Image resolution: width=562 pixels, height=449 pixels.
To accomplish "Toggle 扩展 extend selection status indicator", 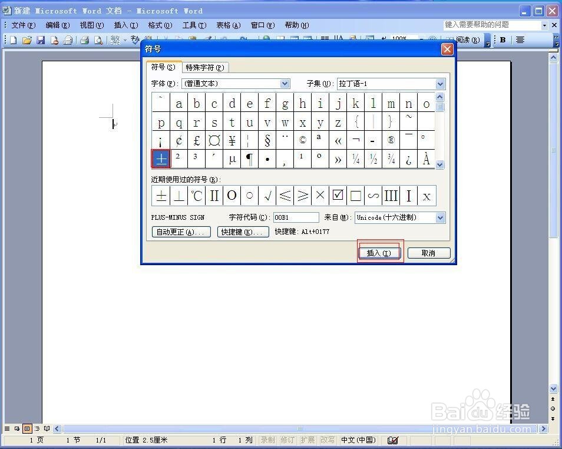I will point(308,440).
